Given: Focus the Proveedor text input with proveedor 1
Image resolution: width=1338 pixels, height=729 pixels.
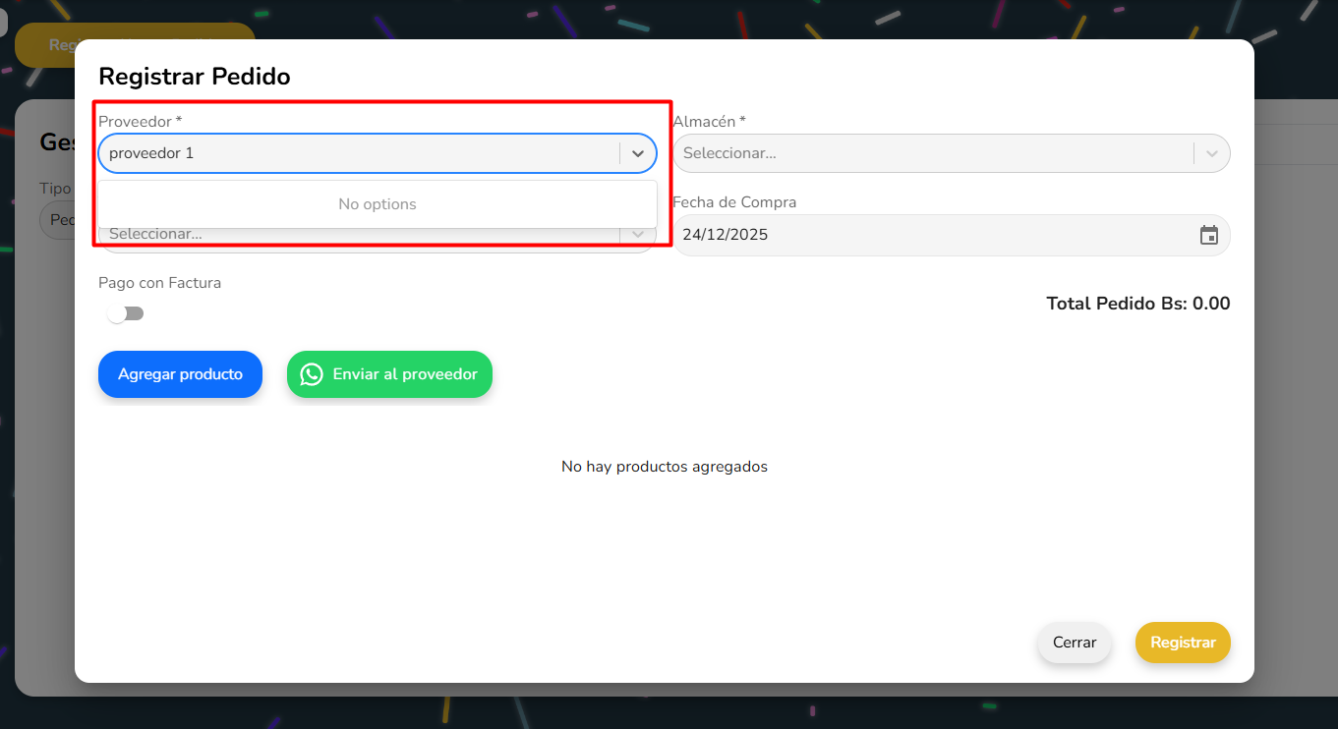Looking at the screenshot, I should (359, 153).
